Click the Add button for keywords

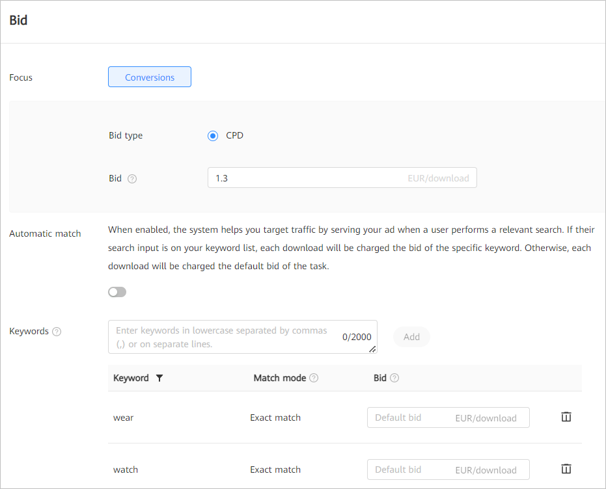tap(411, 337)
